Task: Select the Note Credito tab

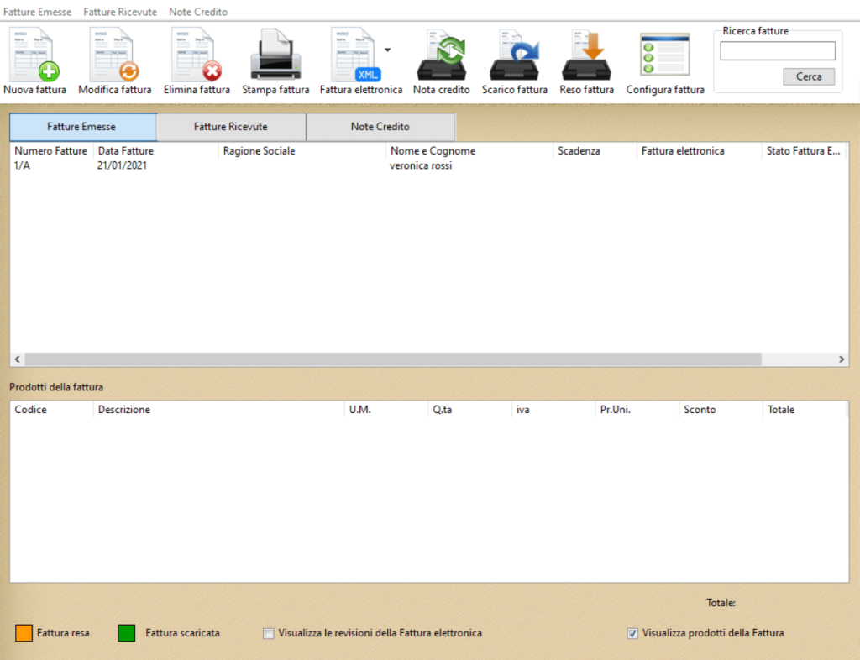Action: coord(380,127)
